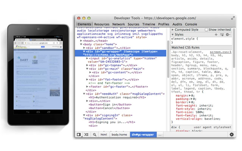
Task: Open the Network tab
Action: [118, 24]
